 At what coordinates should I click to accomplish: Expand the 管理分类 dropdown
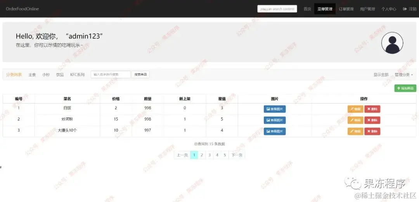pyautogui.click(x=404, y=74)
